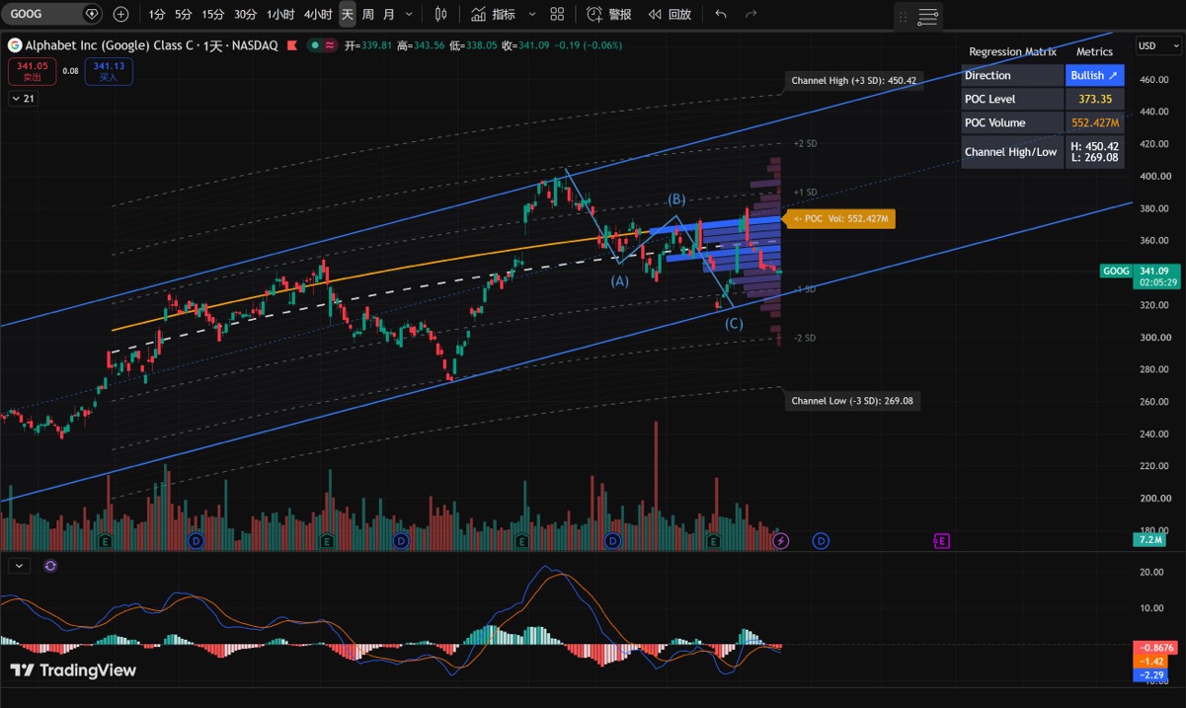Viewport: 1186px width, 708px height.
Task: Click the Channel High/Low values cell
Action: click(x=1094, y=151)
